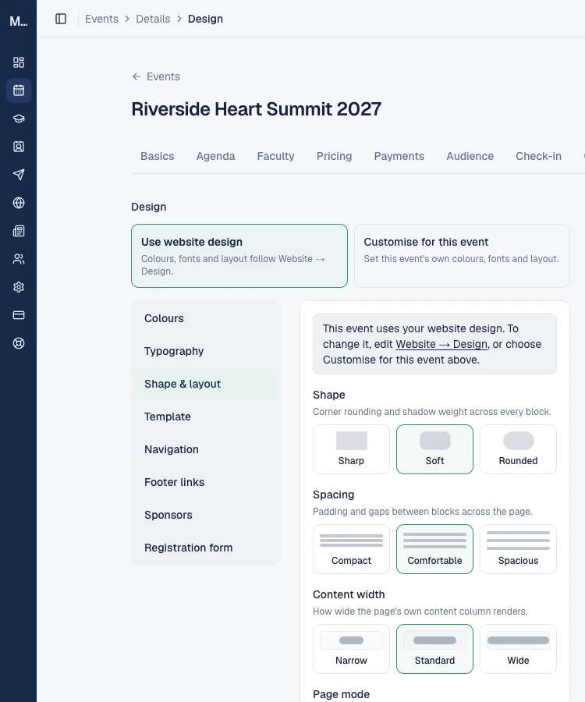
Task: Switch to the Pricing tab
Action: [x=334, y=156]
